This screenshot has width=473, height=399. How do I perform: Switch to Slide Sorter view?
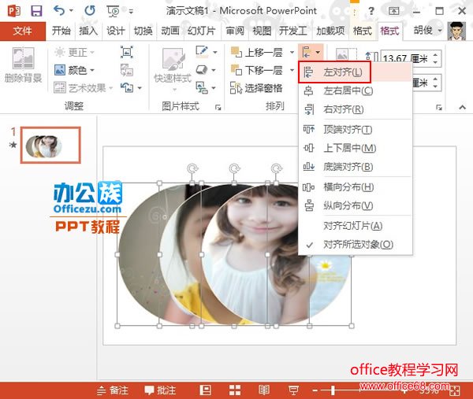235,390
